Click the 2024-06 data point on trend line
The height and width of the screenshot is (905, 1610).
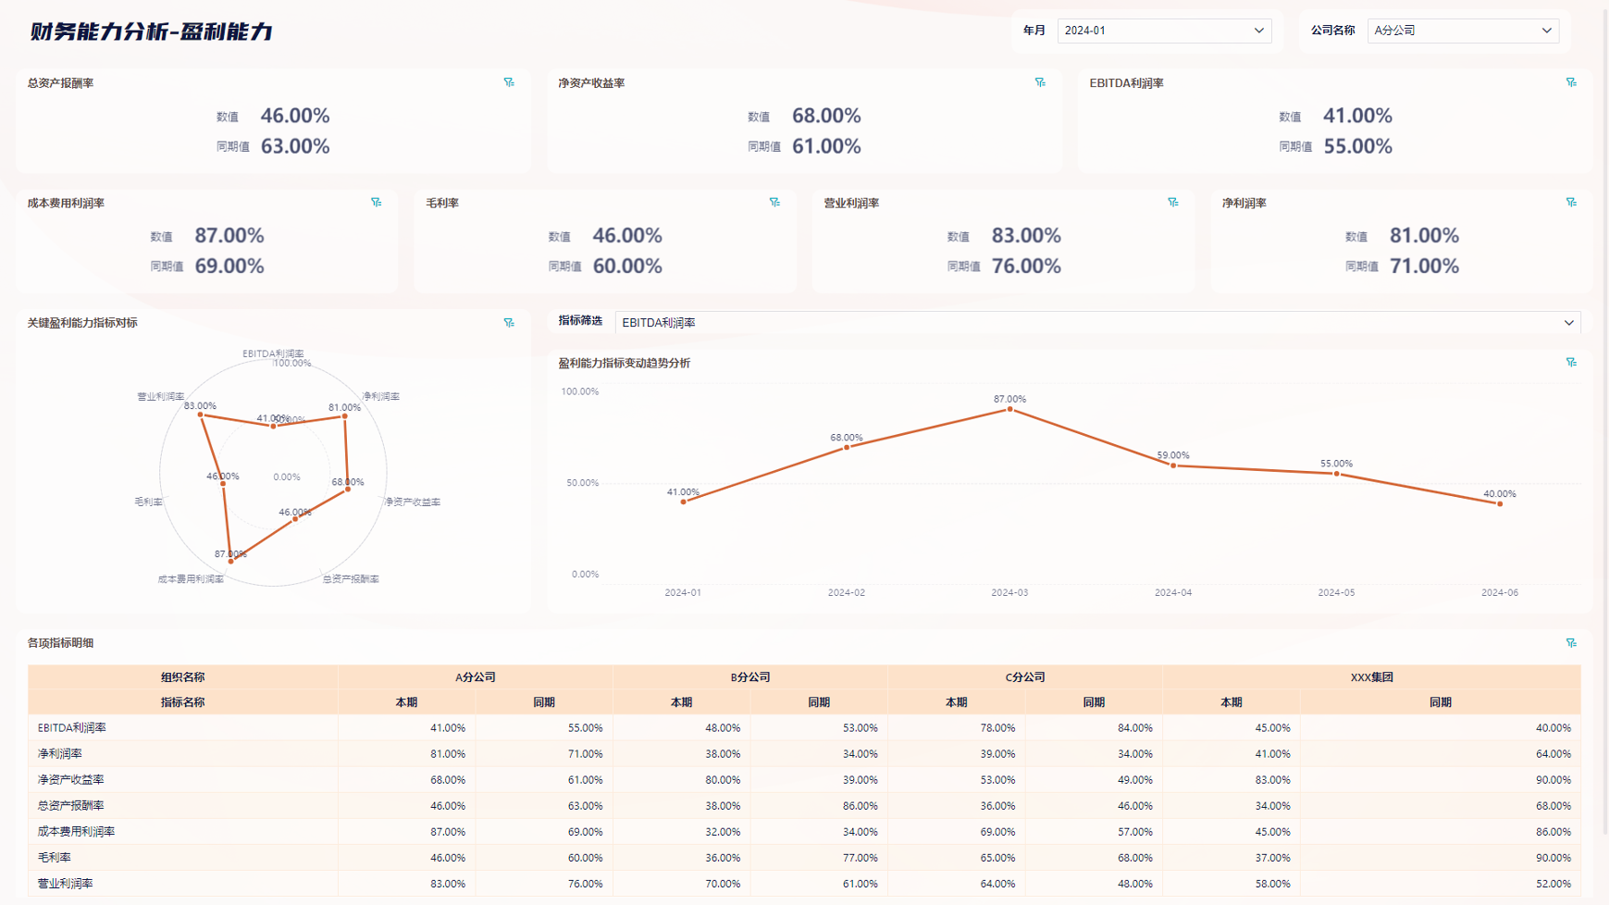[x=1500, y=503]
